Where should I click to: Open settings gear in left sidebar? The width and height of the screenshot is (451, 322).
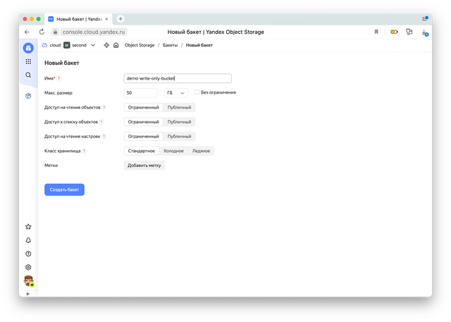point(28,267)
